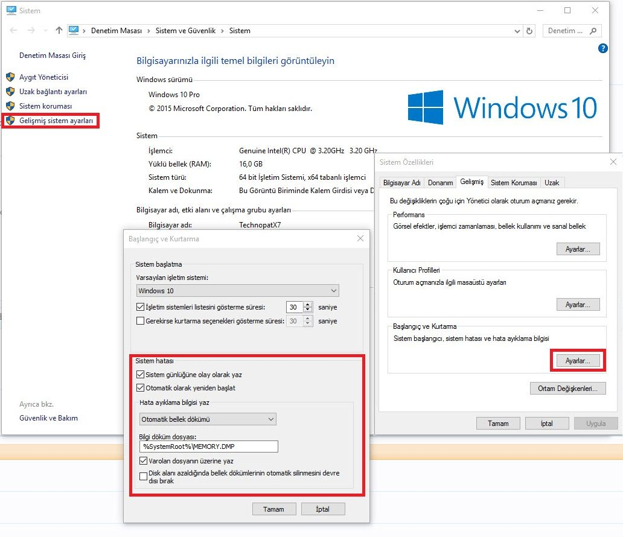Click the search magnifier icon

(593, 31)
